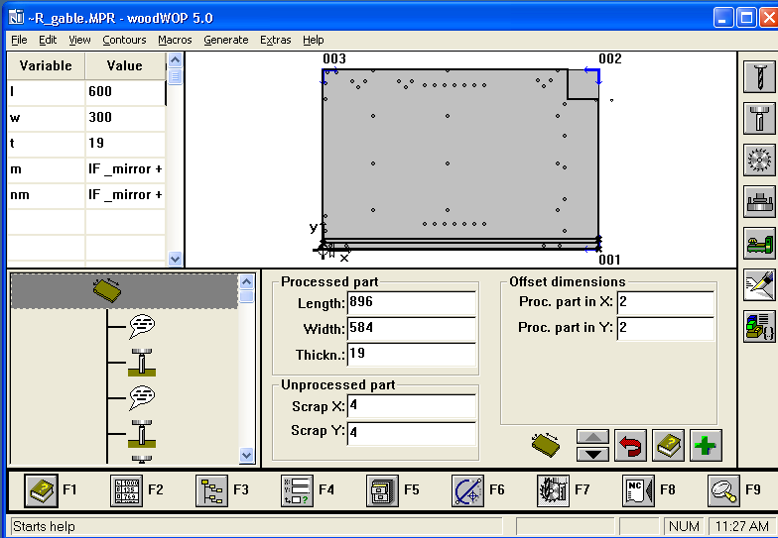The image size is (778, 538).
Task: Open the F3 tree structure icon
Action: (212, 490)
